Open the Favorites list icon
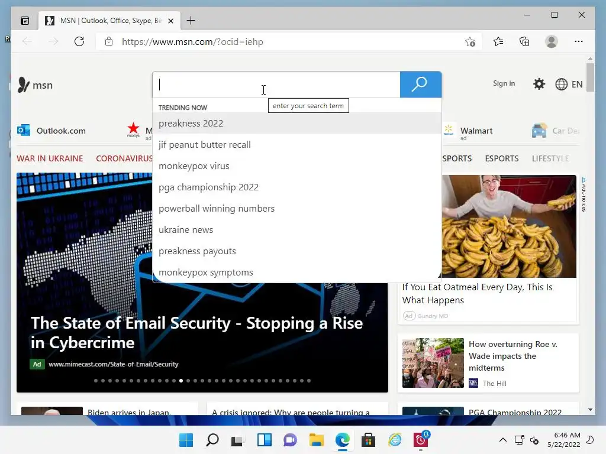Viewport: 606px width, 454px height. click(498, 41)
